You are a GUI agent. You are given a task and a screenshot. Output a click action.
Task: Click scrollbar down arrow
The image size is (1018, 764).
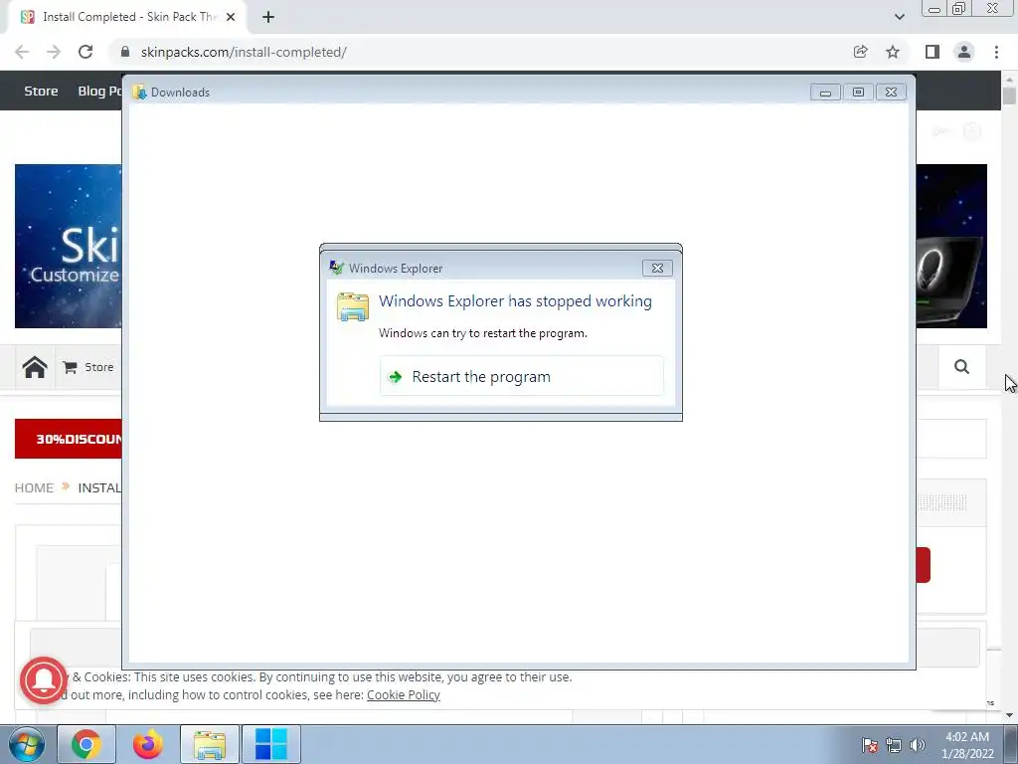click(x=1009, y=715)
